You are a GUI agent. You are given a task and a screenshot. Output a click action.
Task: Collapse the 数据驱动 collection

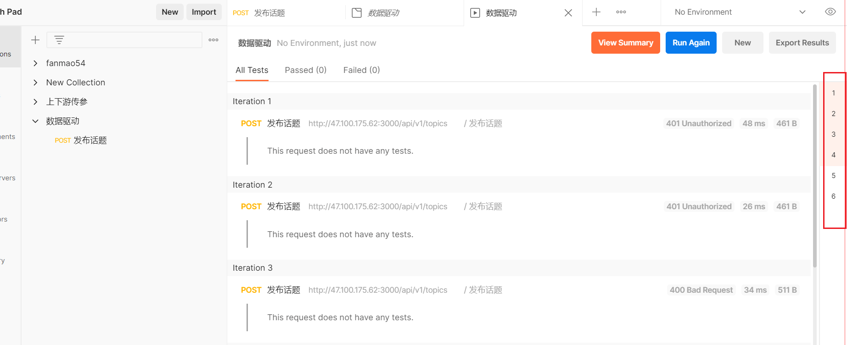35,121
